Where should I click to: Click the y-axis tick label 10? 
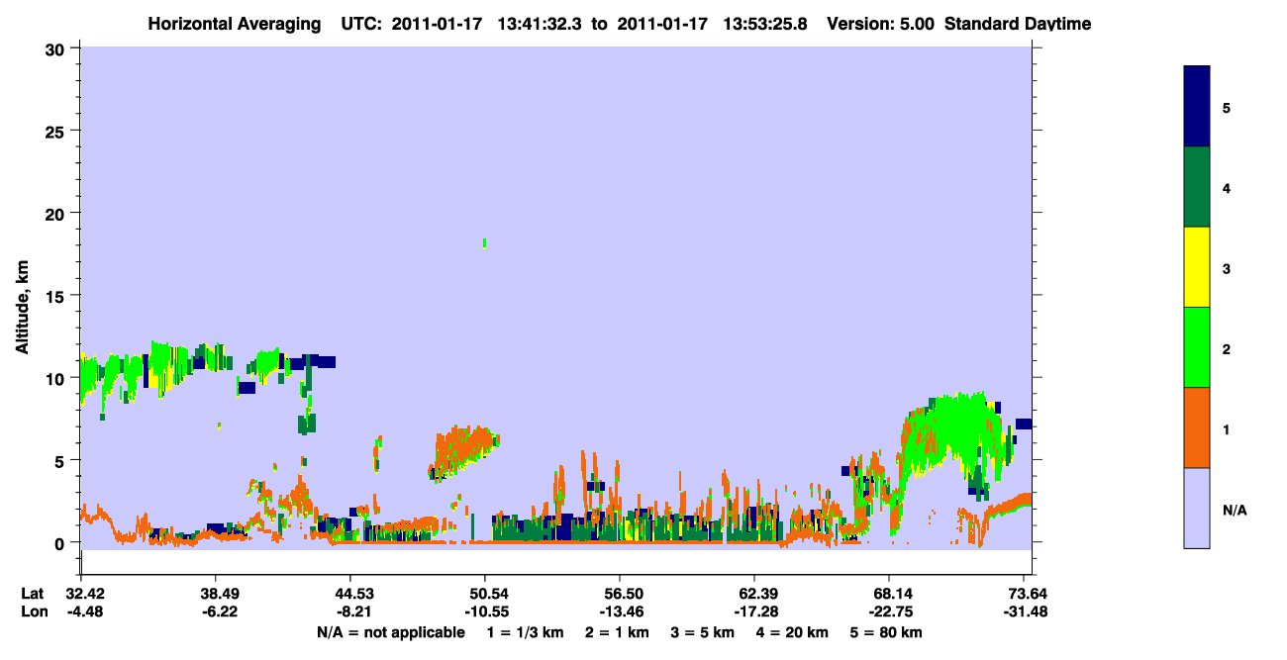tap(57, 378)
